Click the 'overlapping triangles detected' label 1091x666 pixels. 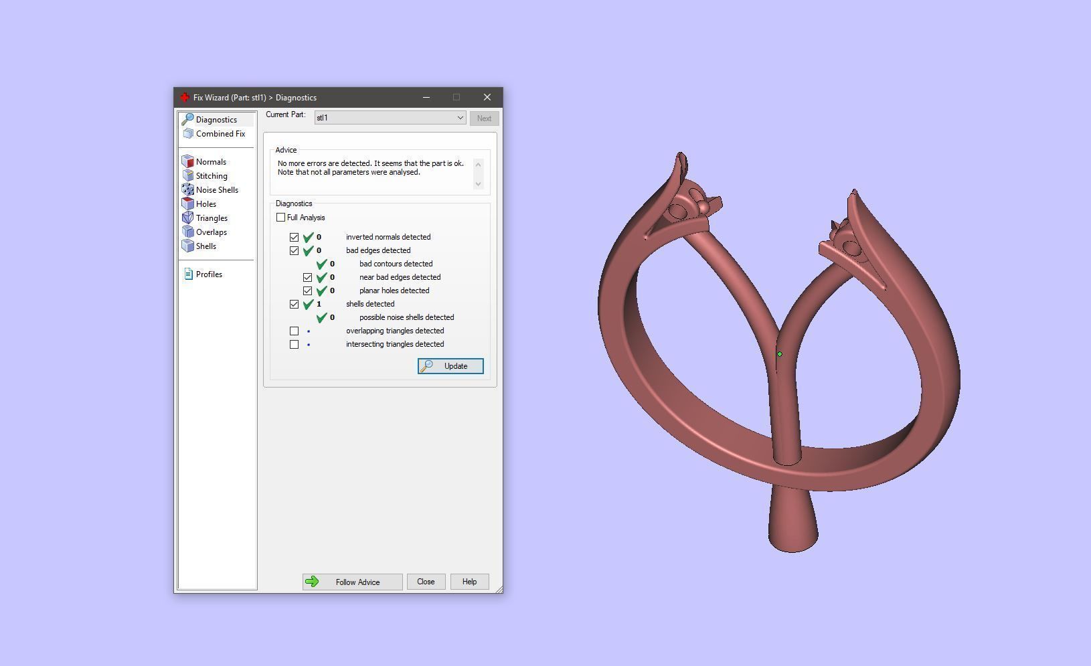(395, 331)
